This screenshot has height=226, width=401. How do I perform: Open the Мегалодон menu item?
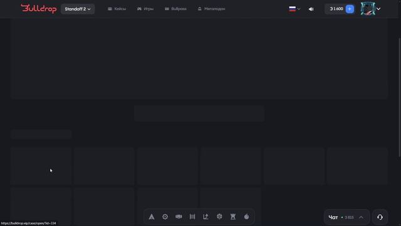pos(211,9)
